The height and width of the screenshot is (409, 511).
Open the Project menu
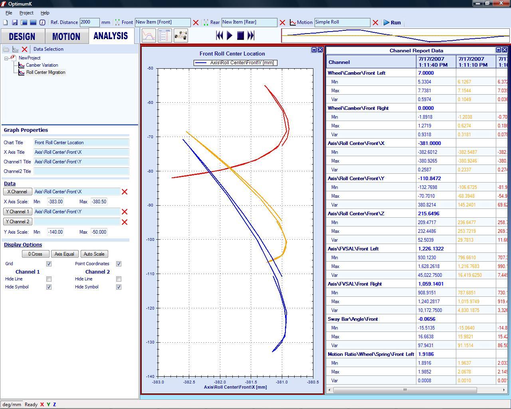(x=26, y=13)
